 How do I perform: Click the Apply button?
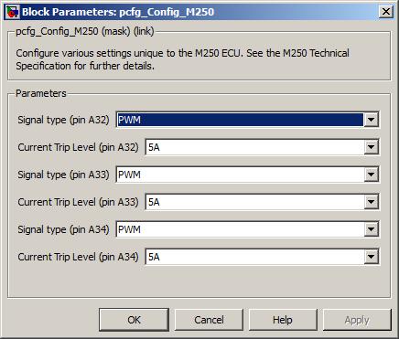point(357,320)
